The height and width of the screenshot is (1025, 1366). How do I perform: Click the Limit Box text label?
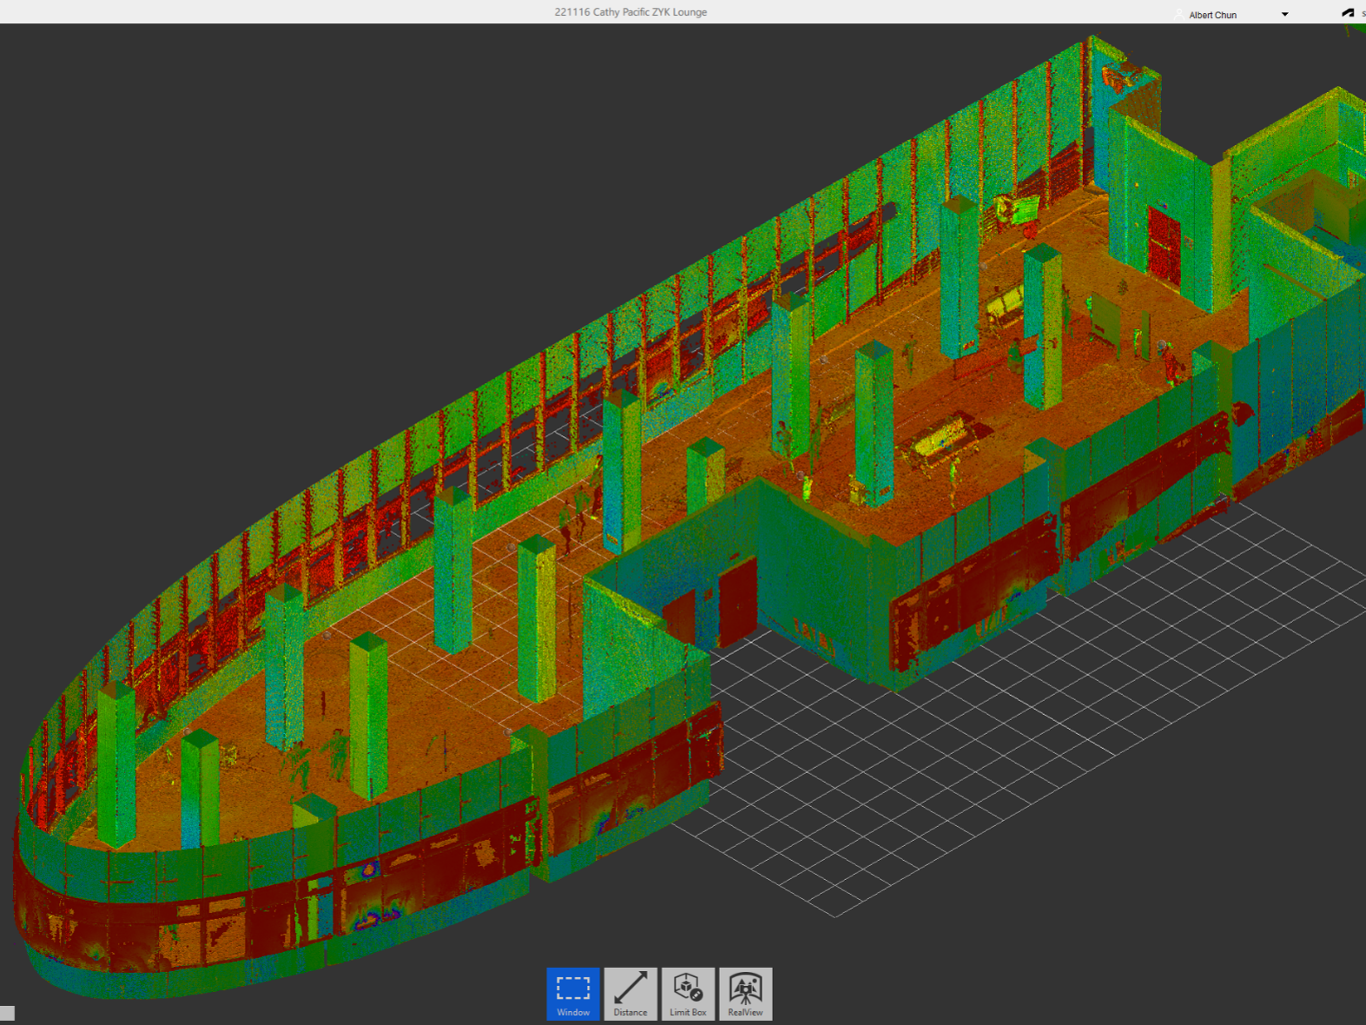point(688,1012)
